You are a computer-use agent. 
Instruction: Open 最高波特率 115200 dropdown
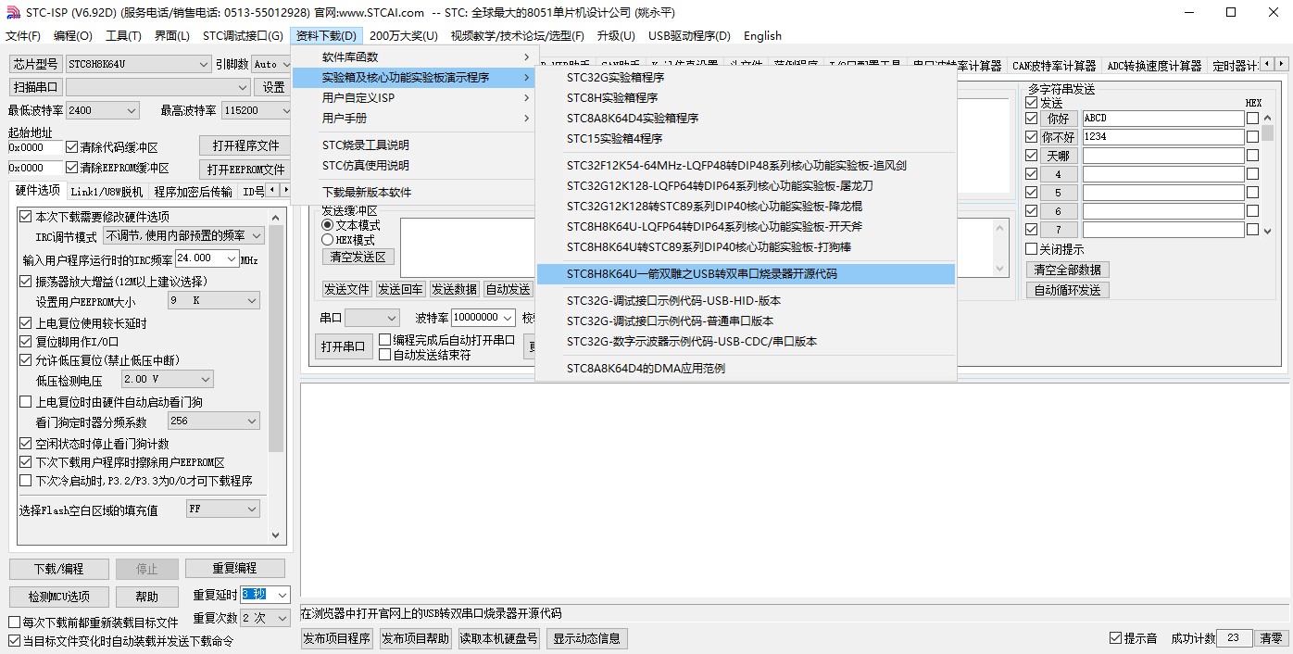[257, 110]
